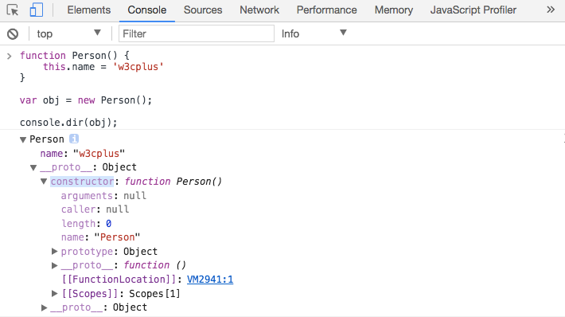Open the Info log level dropdown
The width and height of the screenshot is (565, 317).
[x=314, y=33]
